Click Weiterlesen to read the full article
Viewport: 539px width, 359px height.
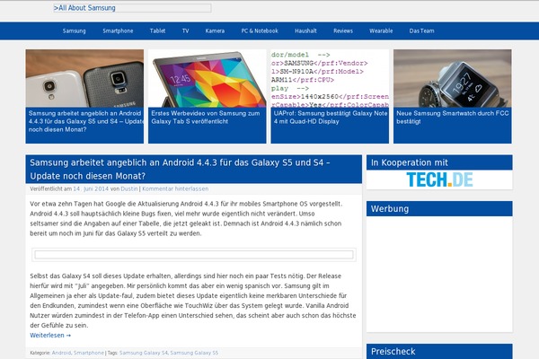[x=50, y=336]
